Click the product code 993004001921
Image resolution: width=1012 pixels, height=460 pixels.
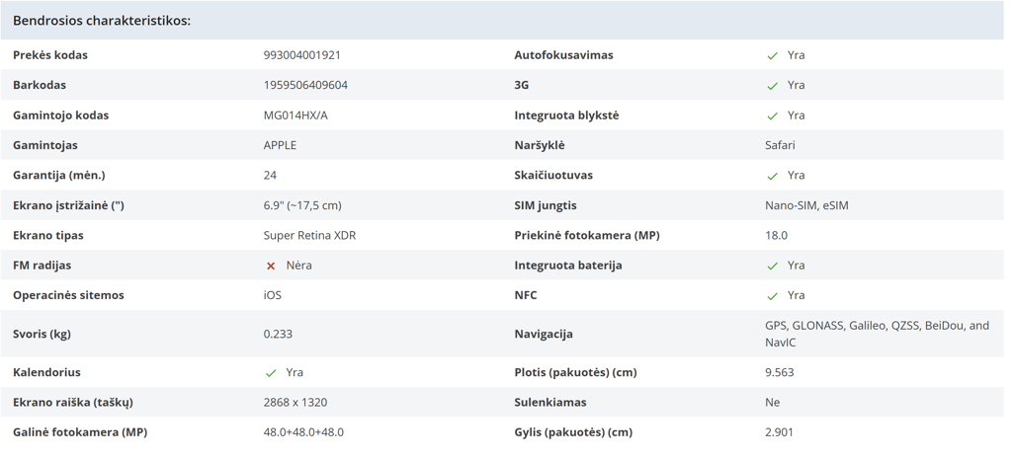(302, 55)
